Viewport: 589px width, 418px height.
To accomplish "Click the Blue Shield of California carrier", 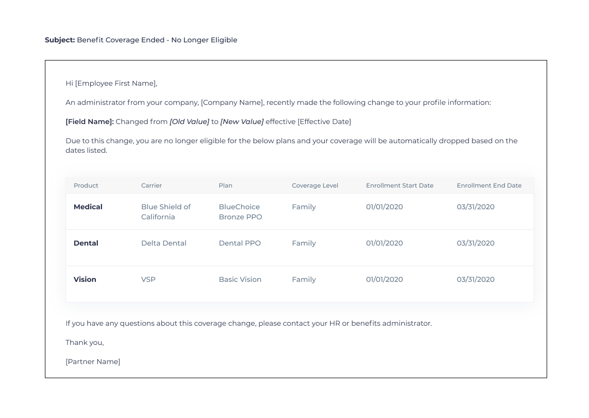I will pos(165,212).
